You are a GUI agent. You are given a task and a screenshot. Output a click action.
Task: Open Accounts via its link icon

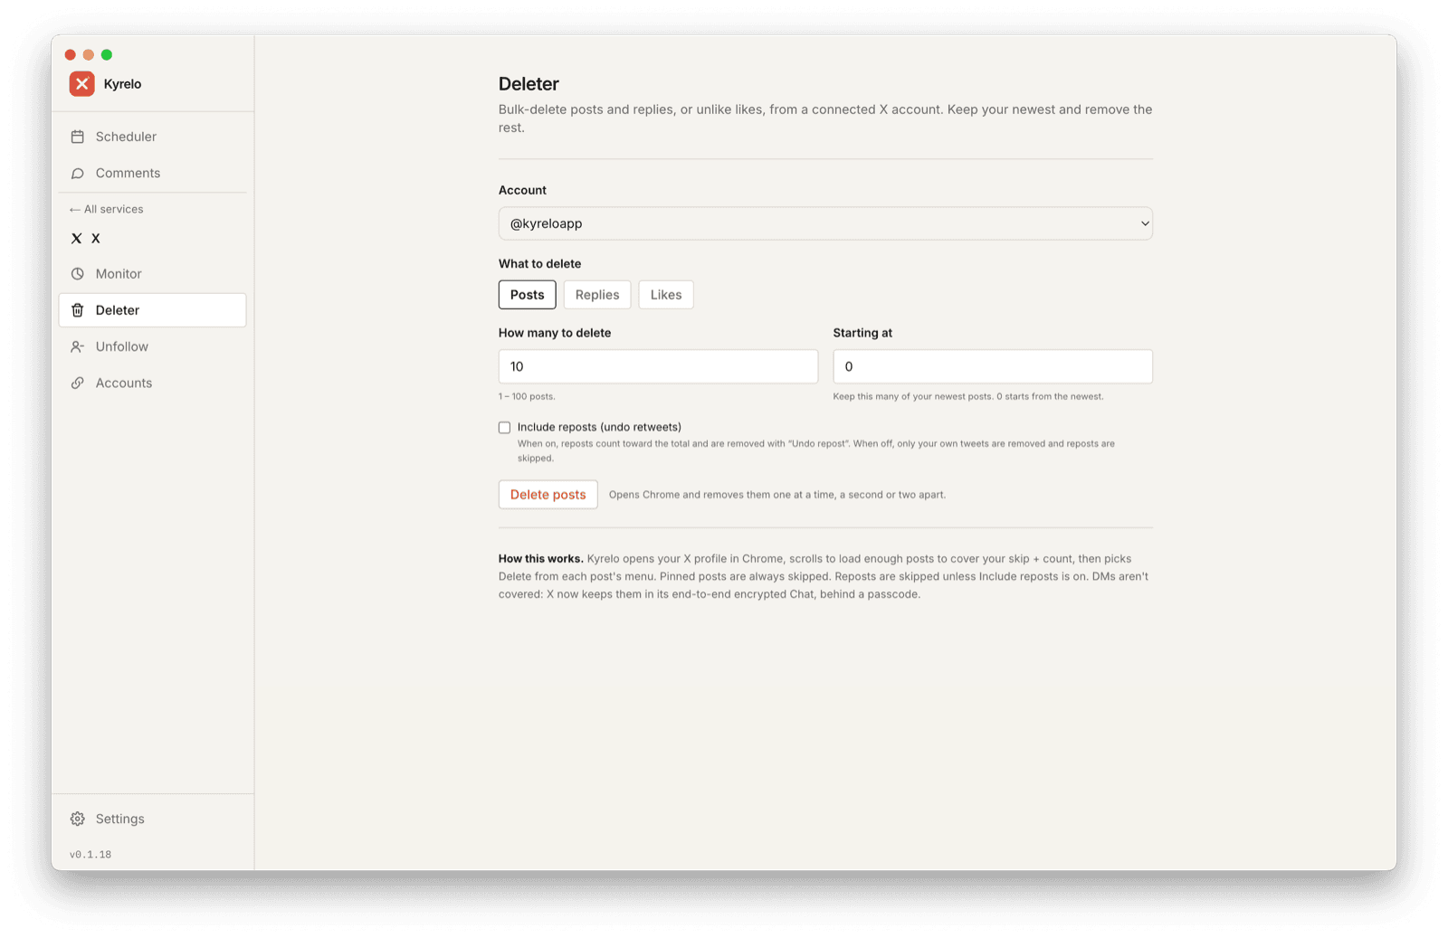click(x=78, y=384)
